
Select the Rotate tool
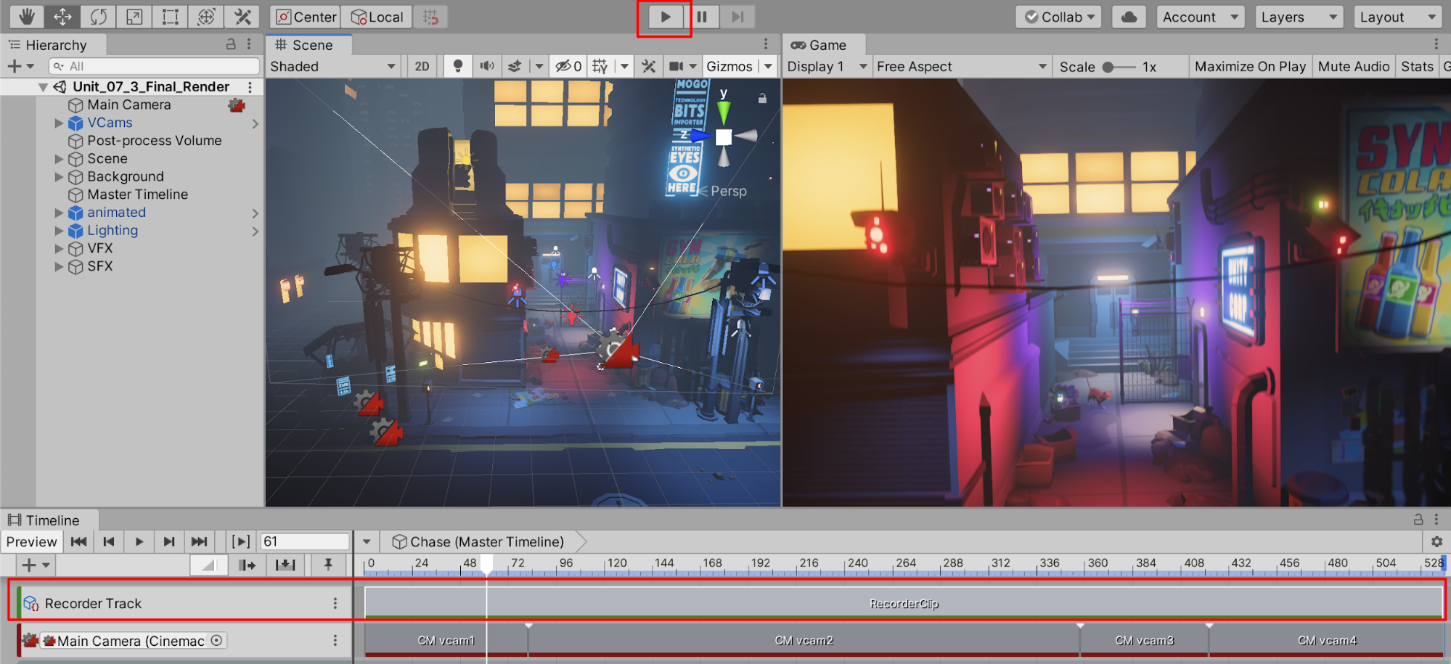[99, 17]
